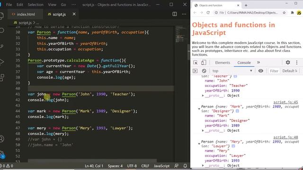Click the editor vertical scrollbar
Screen dimensions: 303x170
coord(189,52)
